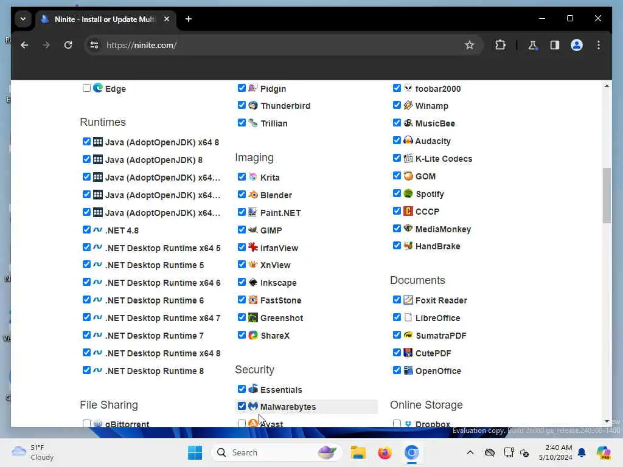The image size is (623, 467).
Task: Open the clock and date panel
Action: coord(555,452)
